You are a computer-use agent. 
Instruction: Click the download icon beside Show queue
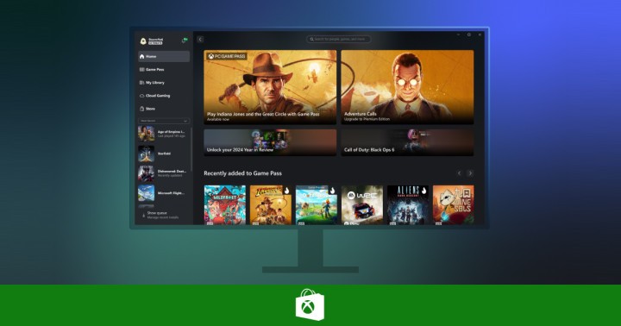pyautogui.click(x=143, y=215)
